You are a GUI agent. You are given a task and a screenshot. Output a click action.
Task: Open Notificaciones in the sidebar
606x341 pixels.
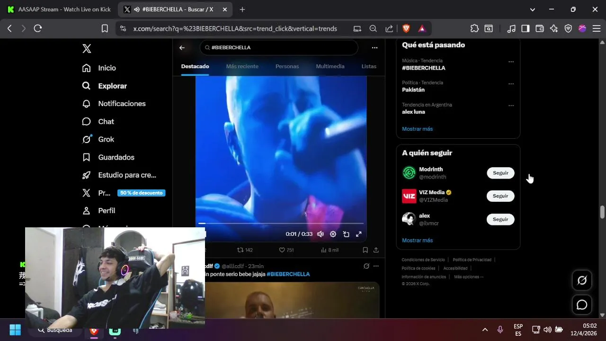[114, 104]
